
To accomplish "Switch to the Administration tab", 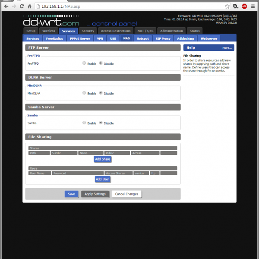I will (x=171, y=31).
